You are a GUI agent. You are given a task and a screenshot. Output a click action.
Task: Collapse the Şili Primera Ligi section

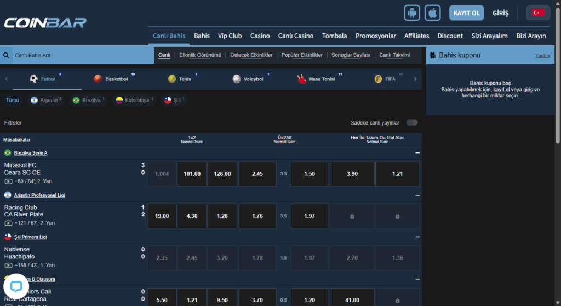point(417,237)
